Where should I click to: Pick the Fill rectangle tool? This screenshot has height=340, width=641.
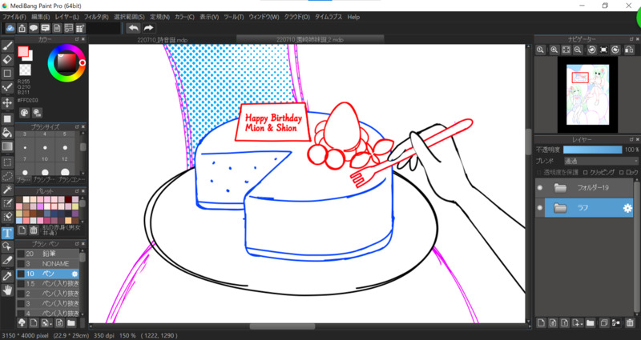click(x=7, y=118)
